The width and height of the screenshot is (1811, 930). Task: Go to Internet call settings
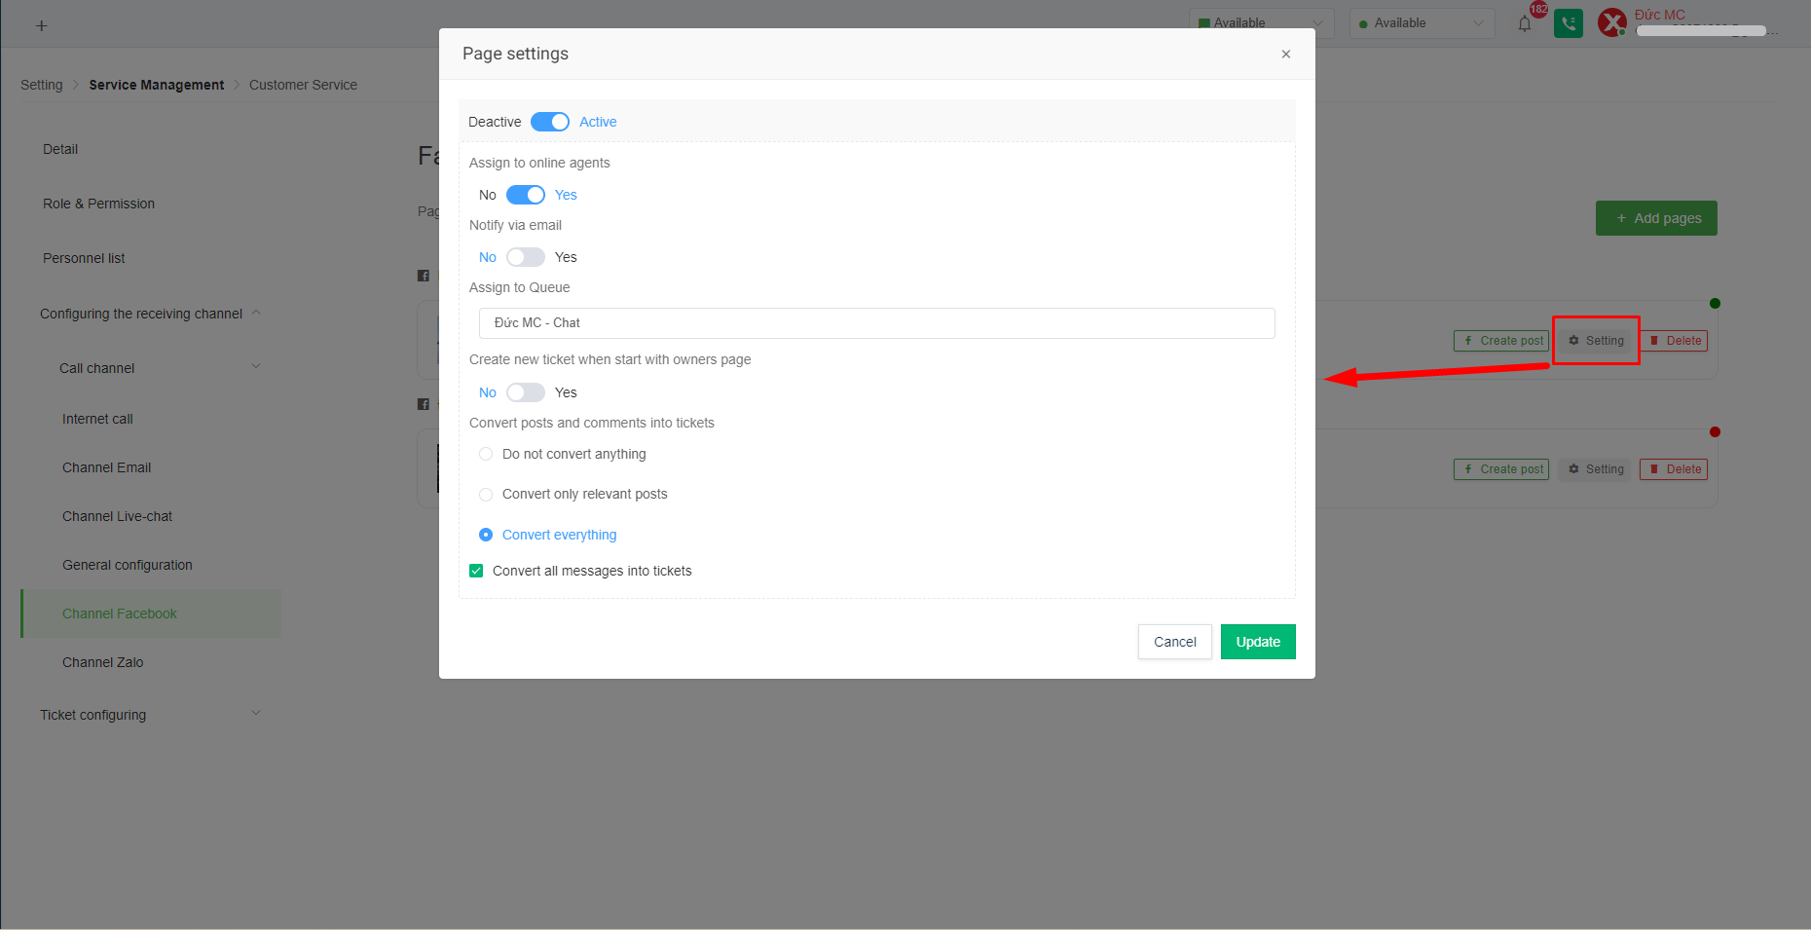point(97,419)
